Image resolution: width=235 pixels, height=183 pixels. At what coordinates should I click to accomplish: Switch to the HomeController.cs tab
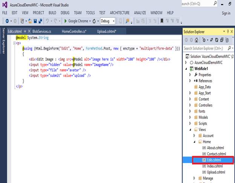click(74, 32)
